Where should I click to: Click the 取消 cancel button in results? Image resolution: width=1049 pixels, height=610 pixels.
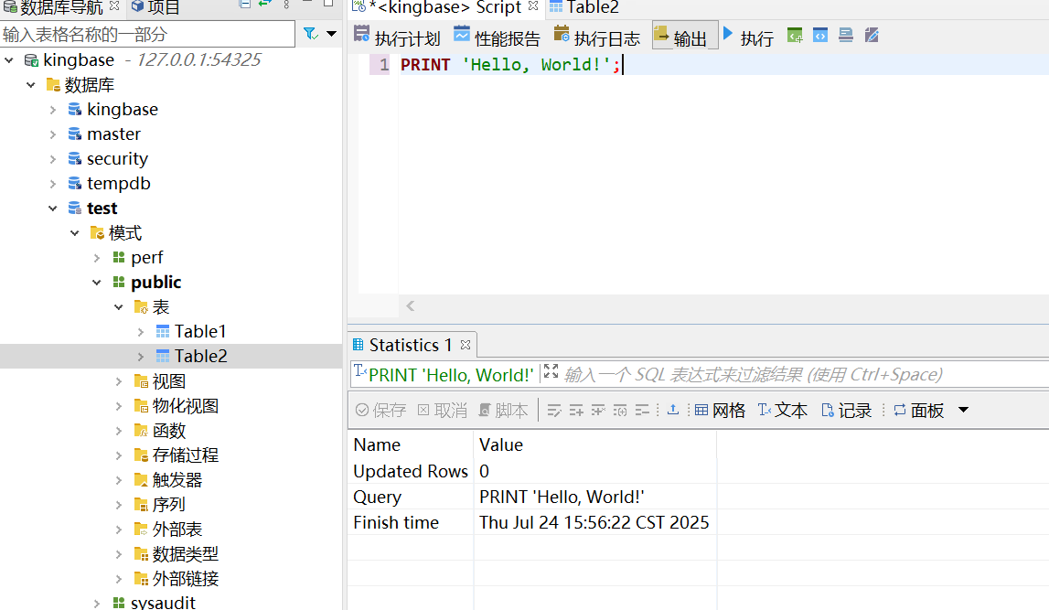click(443, 410)
